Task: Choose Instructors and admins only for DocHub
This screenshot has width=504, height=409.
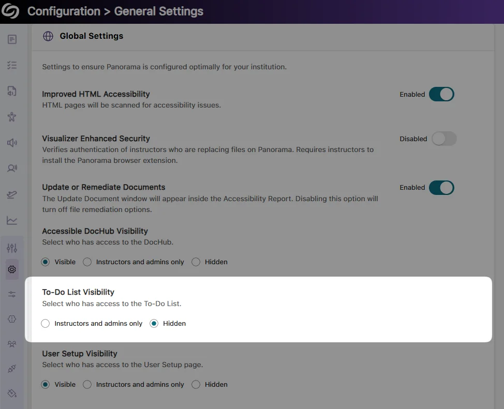Action: coord(87,262)
